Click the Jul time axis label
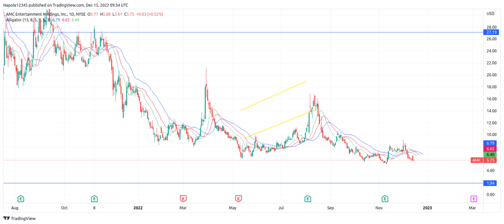This screenshot has width=504, height=224. coord(281,208)
